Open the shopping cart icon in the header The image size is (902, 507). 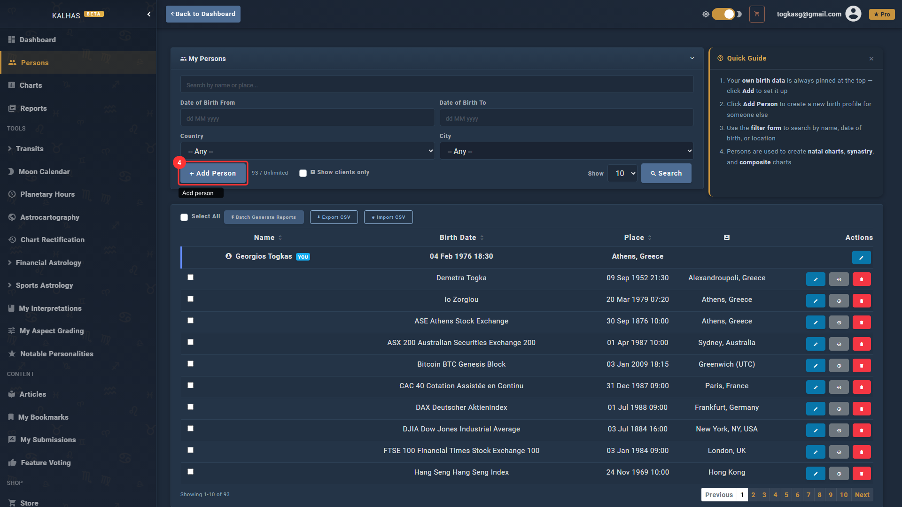[x=757, y=14]
